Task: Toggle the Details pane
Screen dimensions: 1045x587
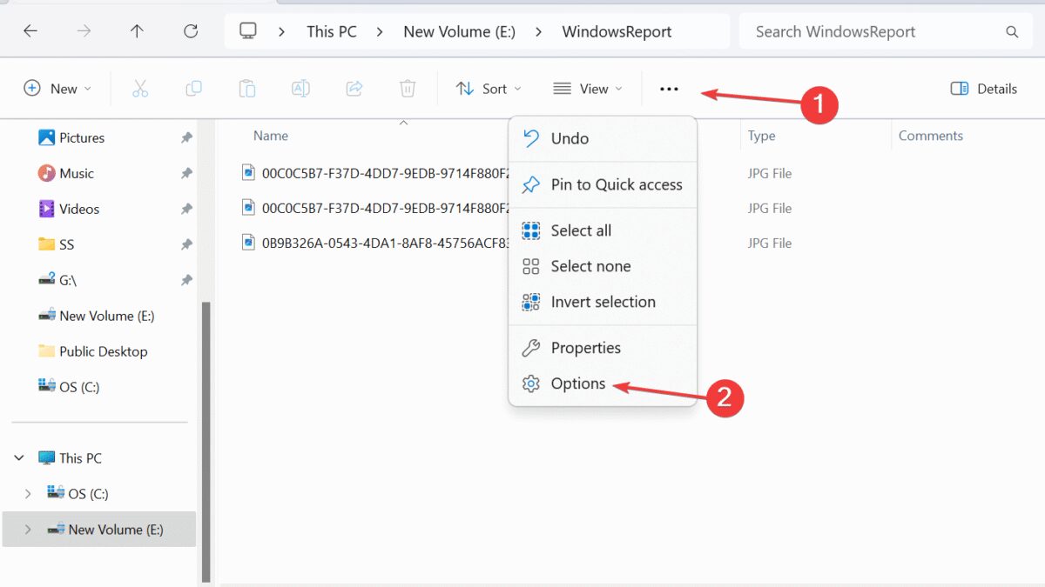Action: point(982,88)
